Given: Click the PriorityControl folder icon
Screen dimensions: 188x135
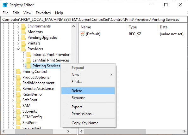Looking at the screenshot, I should [x=18, y=72].
